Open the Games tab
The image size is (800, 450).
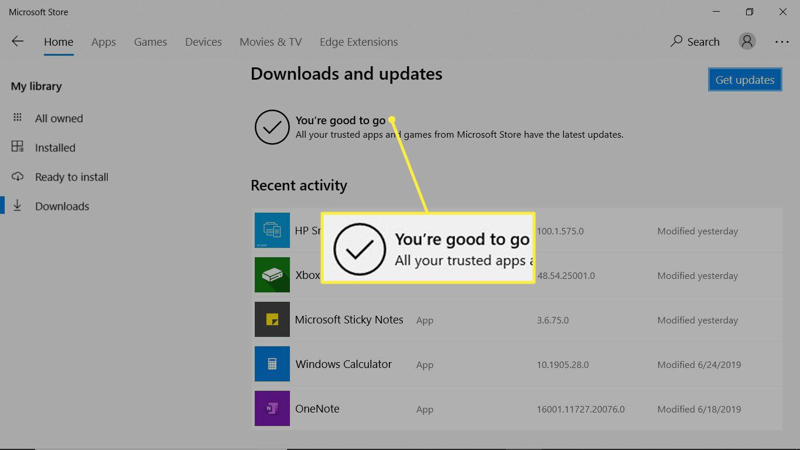(151, 42)
